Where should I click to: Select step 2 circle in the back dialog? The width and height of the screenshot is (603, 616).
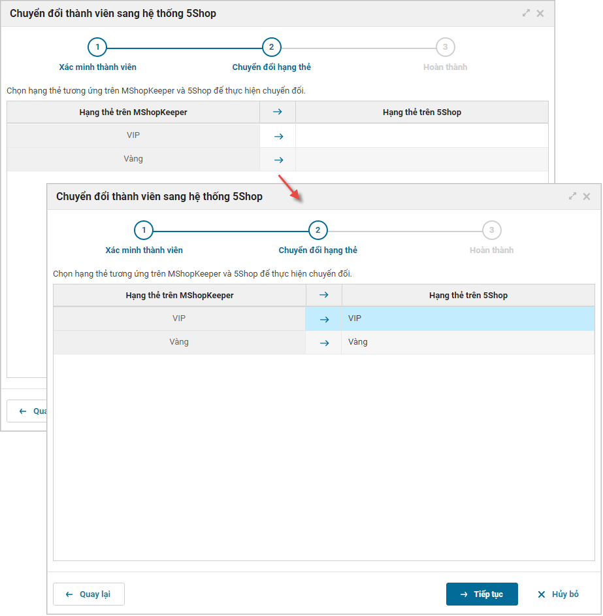[x=272, y=47]
